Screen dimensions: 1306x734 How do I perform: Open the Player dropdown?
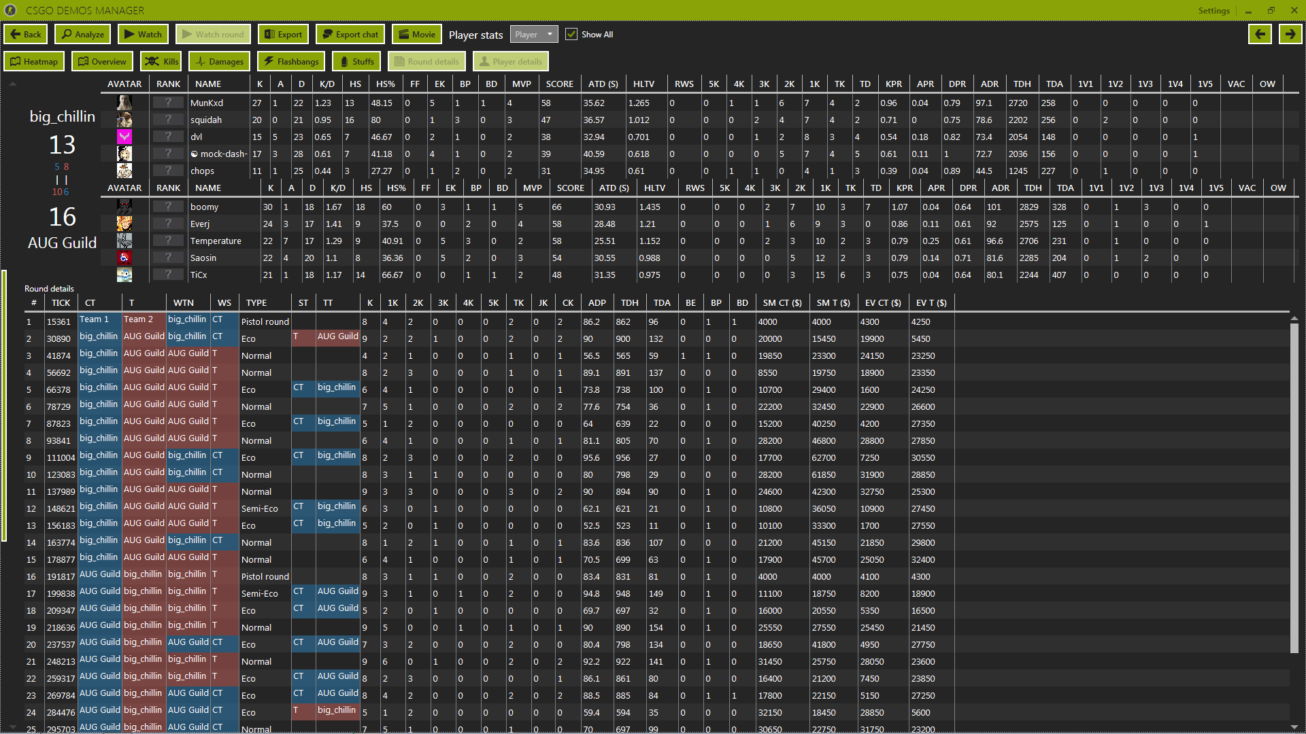click(534, 35)
